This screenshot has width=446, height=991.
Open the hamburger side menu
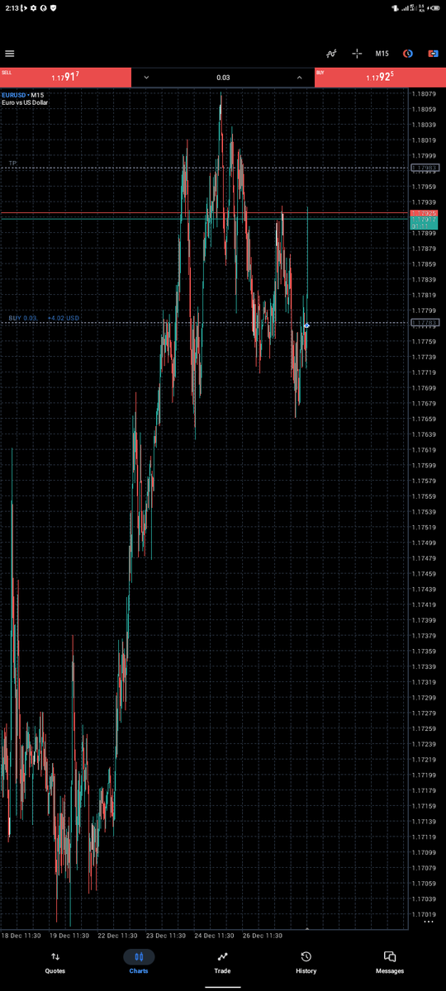(10, 54)
